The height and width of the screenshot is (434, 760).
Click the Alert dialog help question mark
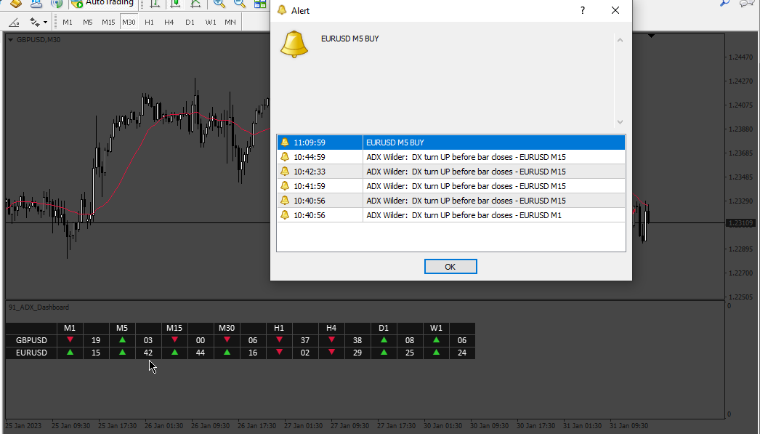click(x=583, y=10)
